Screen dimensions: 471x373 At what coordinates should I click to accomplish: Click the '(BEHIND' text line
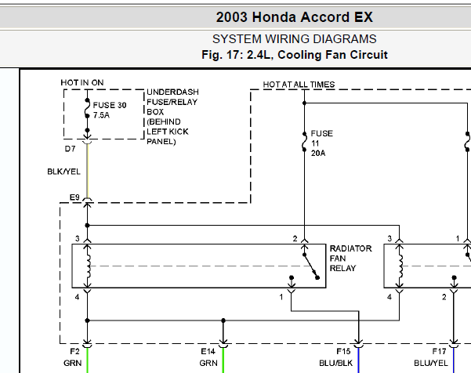coord(164,121)
